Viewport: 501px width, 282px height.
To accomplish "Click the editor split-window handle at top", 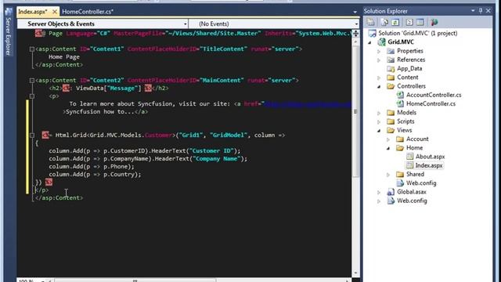I will (355, 33).
